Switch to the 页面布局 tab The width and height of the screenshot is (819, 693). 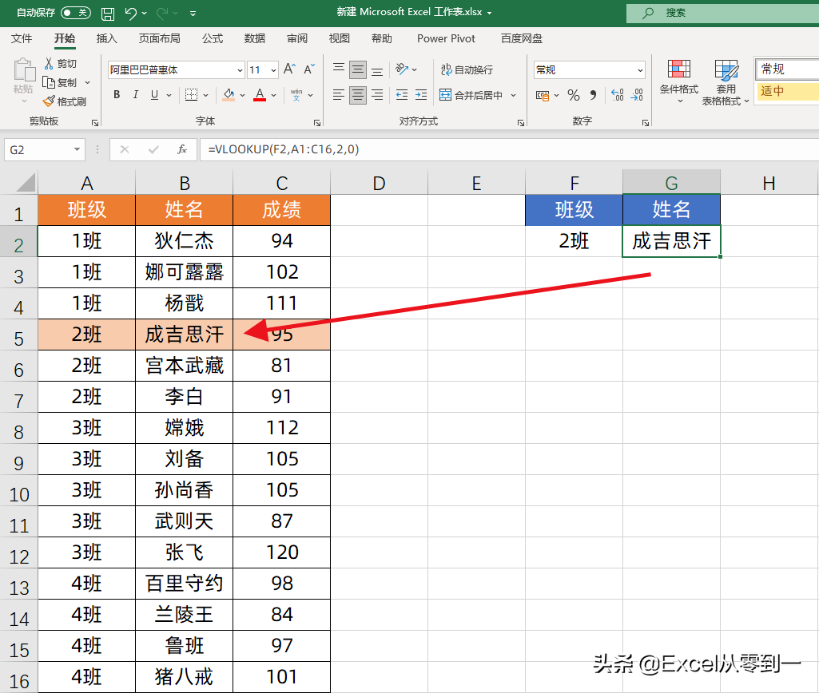pyautogui.click(x=159, y=38)
